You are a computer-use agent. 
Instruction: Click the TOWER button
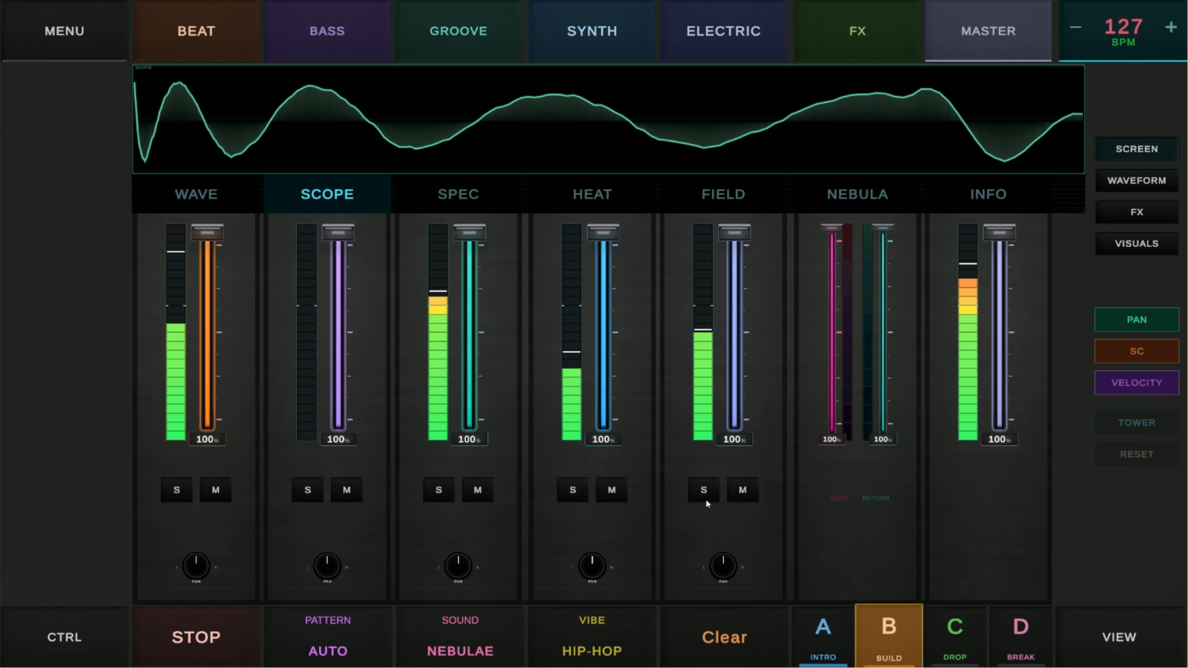point(1136,423)
